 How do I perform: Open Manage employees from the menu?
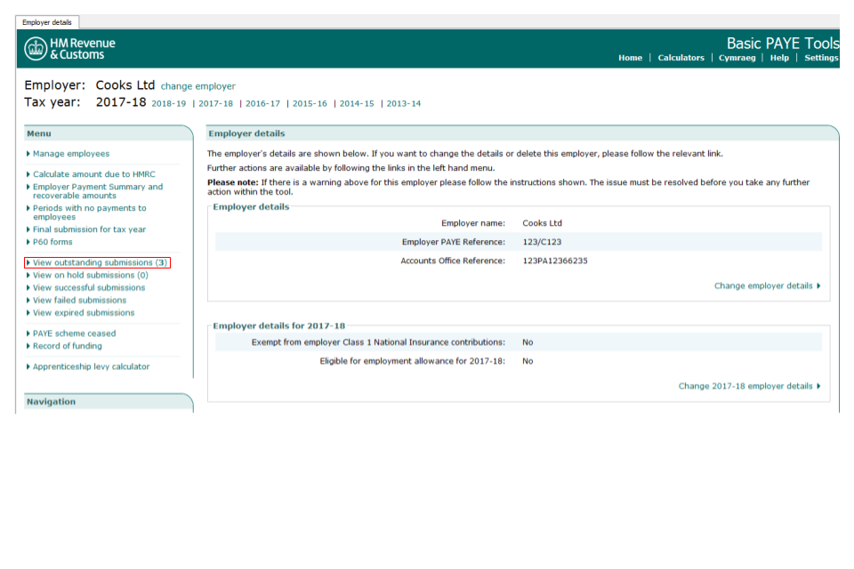71,154
